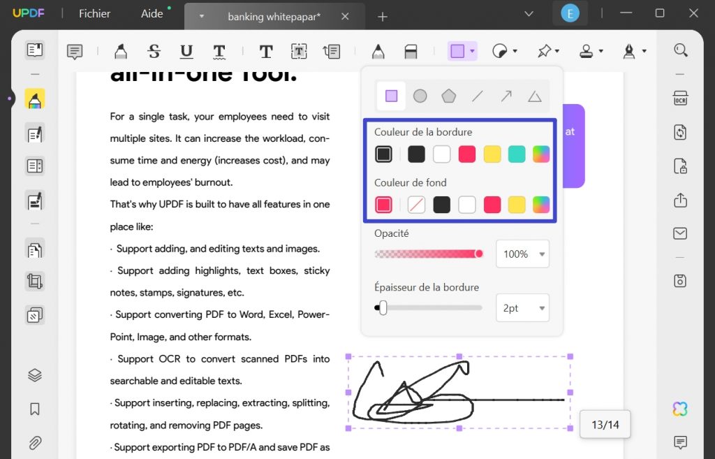Expand the shape tool dropdown arrow

pyautogui.click(x=473, y=51)
